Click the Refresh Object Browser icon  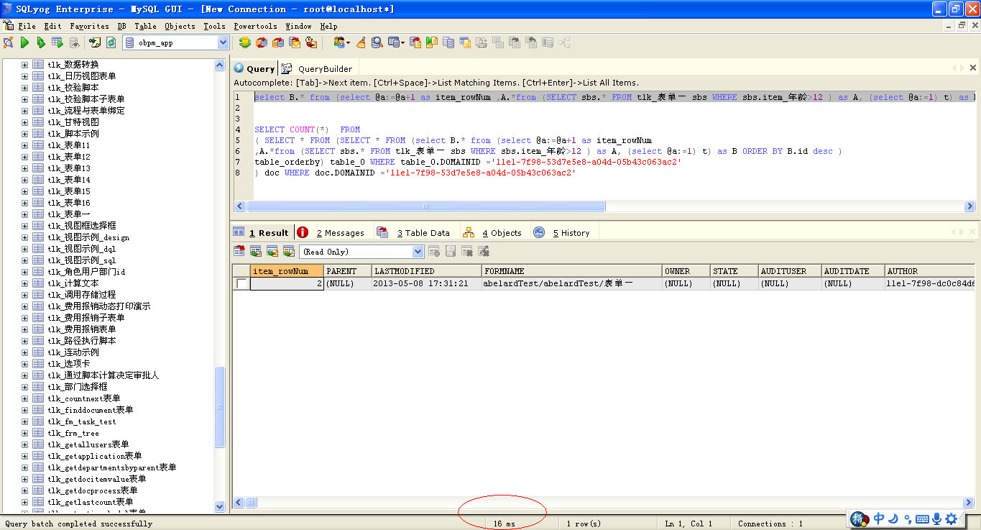tap(111, 42)
